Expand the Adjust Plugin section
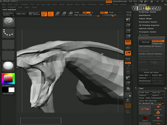The width and height of the screenshot is (167, 125). point(145,19)
